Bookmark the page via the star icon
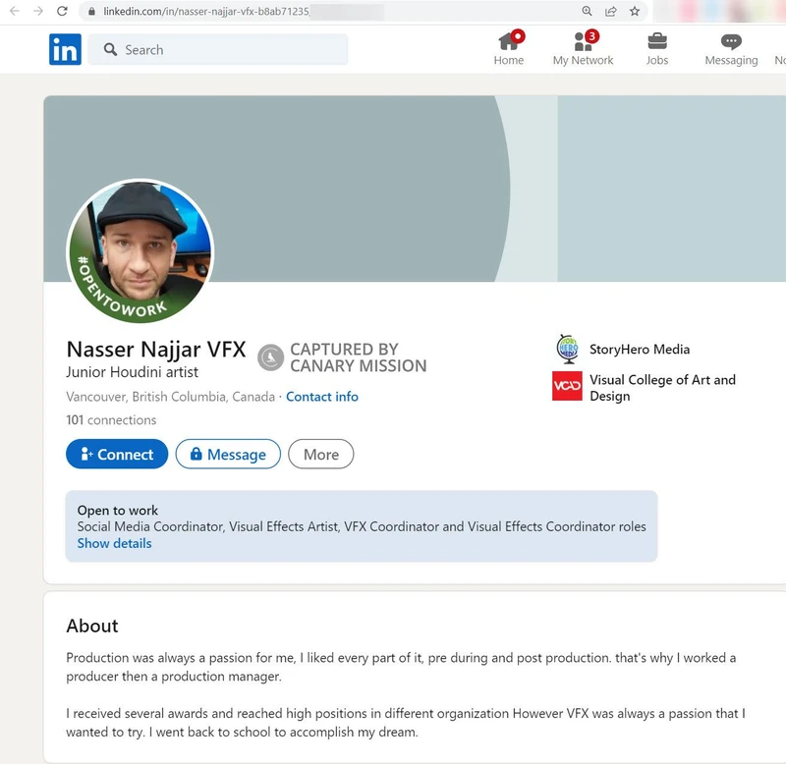Image resolution: width=786 pixels, height=764 pixels. pos(632,13)
